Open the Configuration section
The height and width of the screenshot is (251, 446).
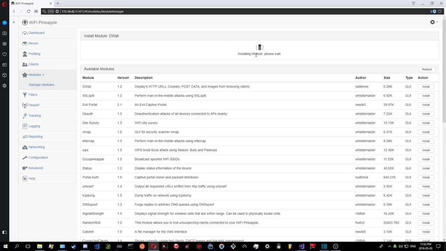[38, 158]
